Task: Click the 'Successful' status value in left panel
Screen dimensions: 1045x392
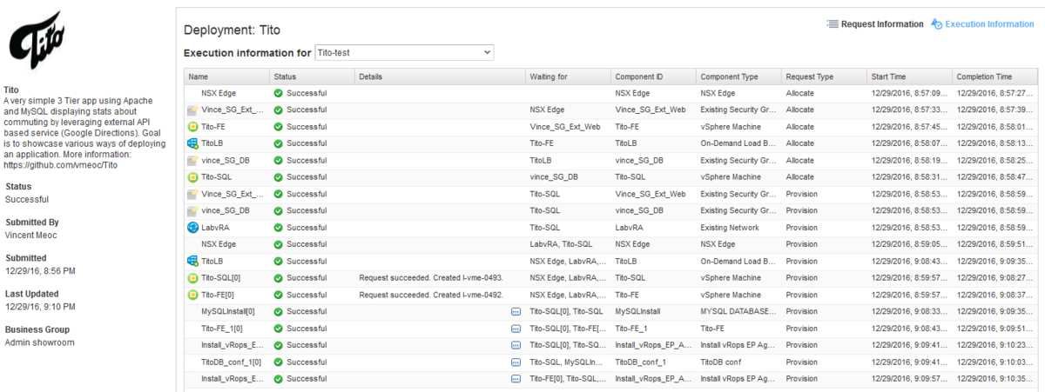Action: click(26, 199)
